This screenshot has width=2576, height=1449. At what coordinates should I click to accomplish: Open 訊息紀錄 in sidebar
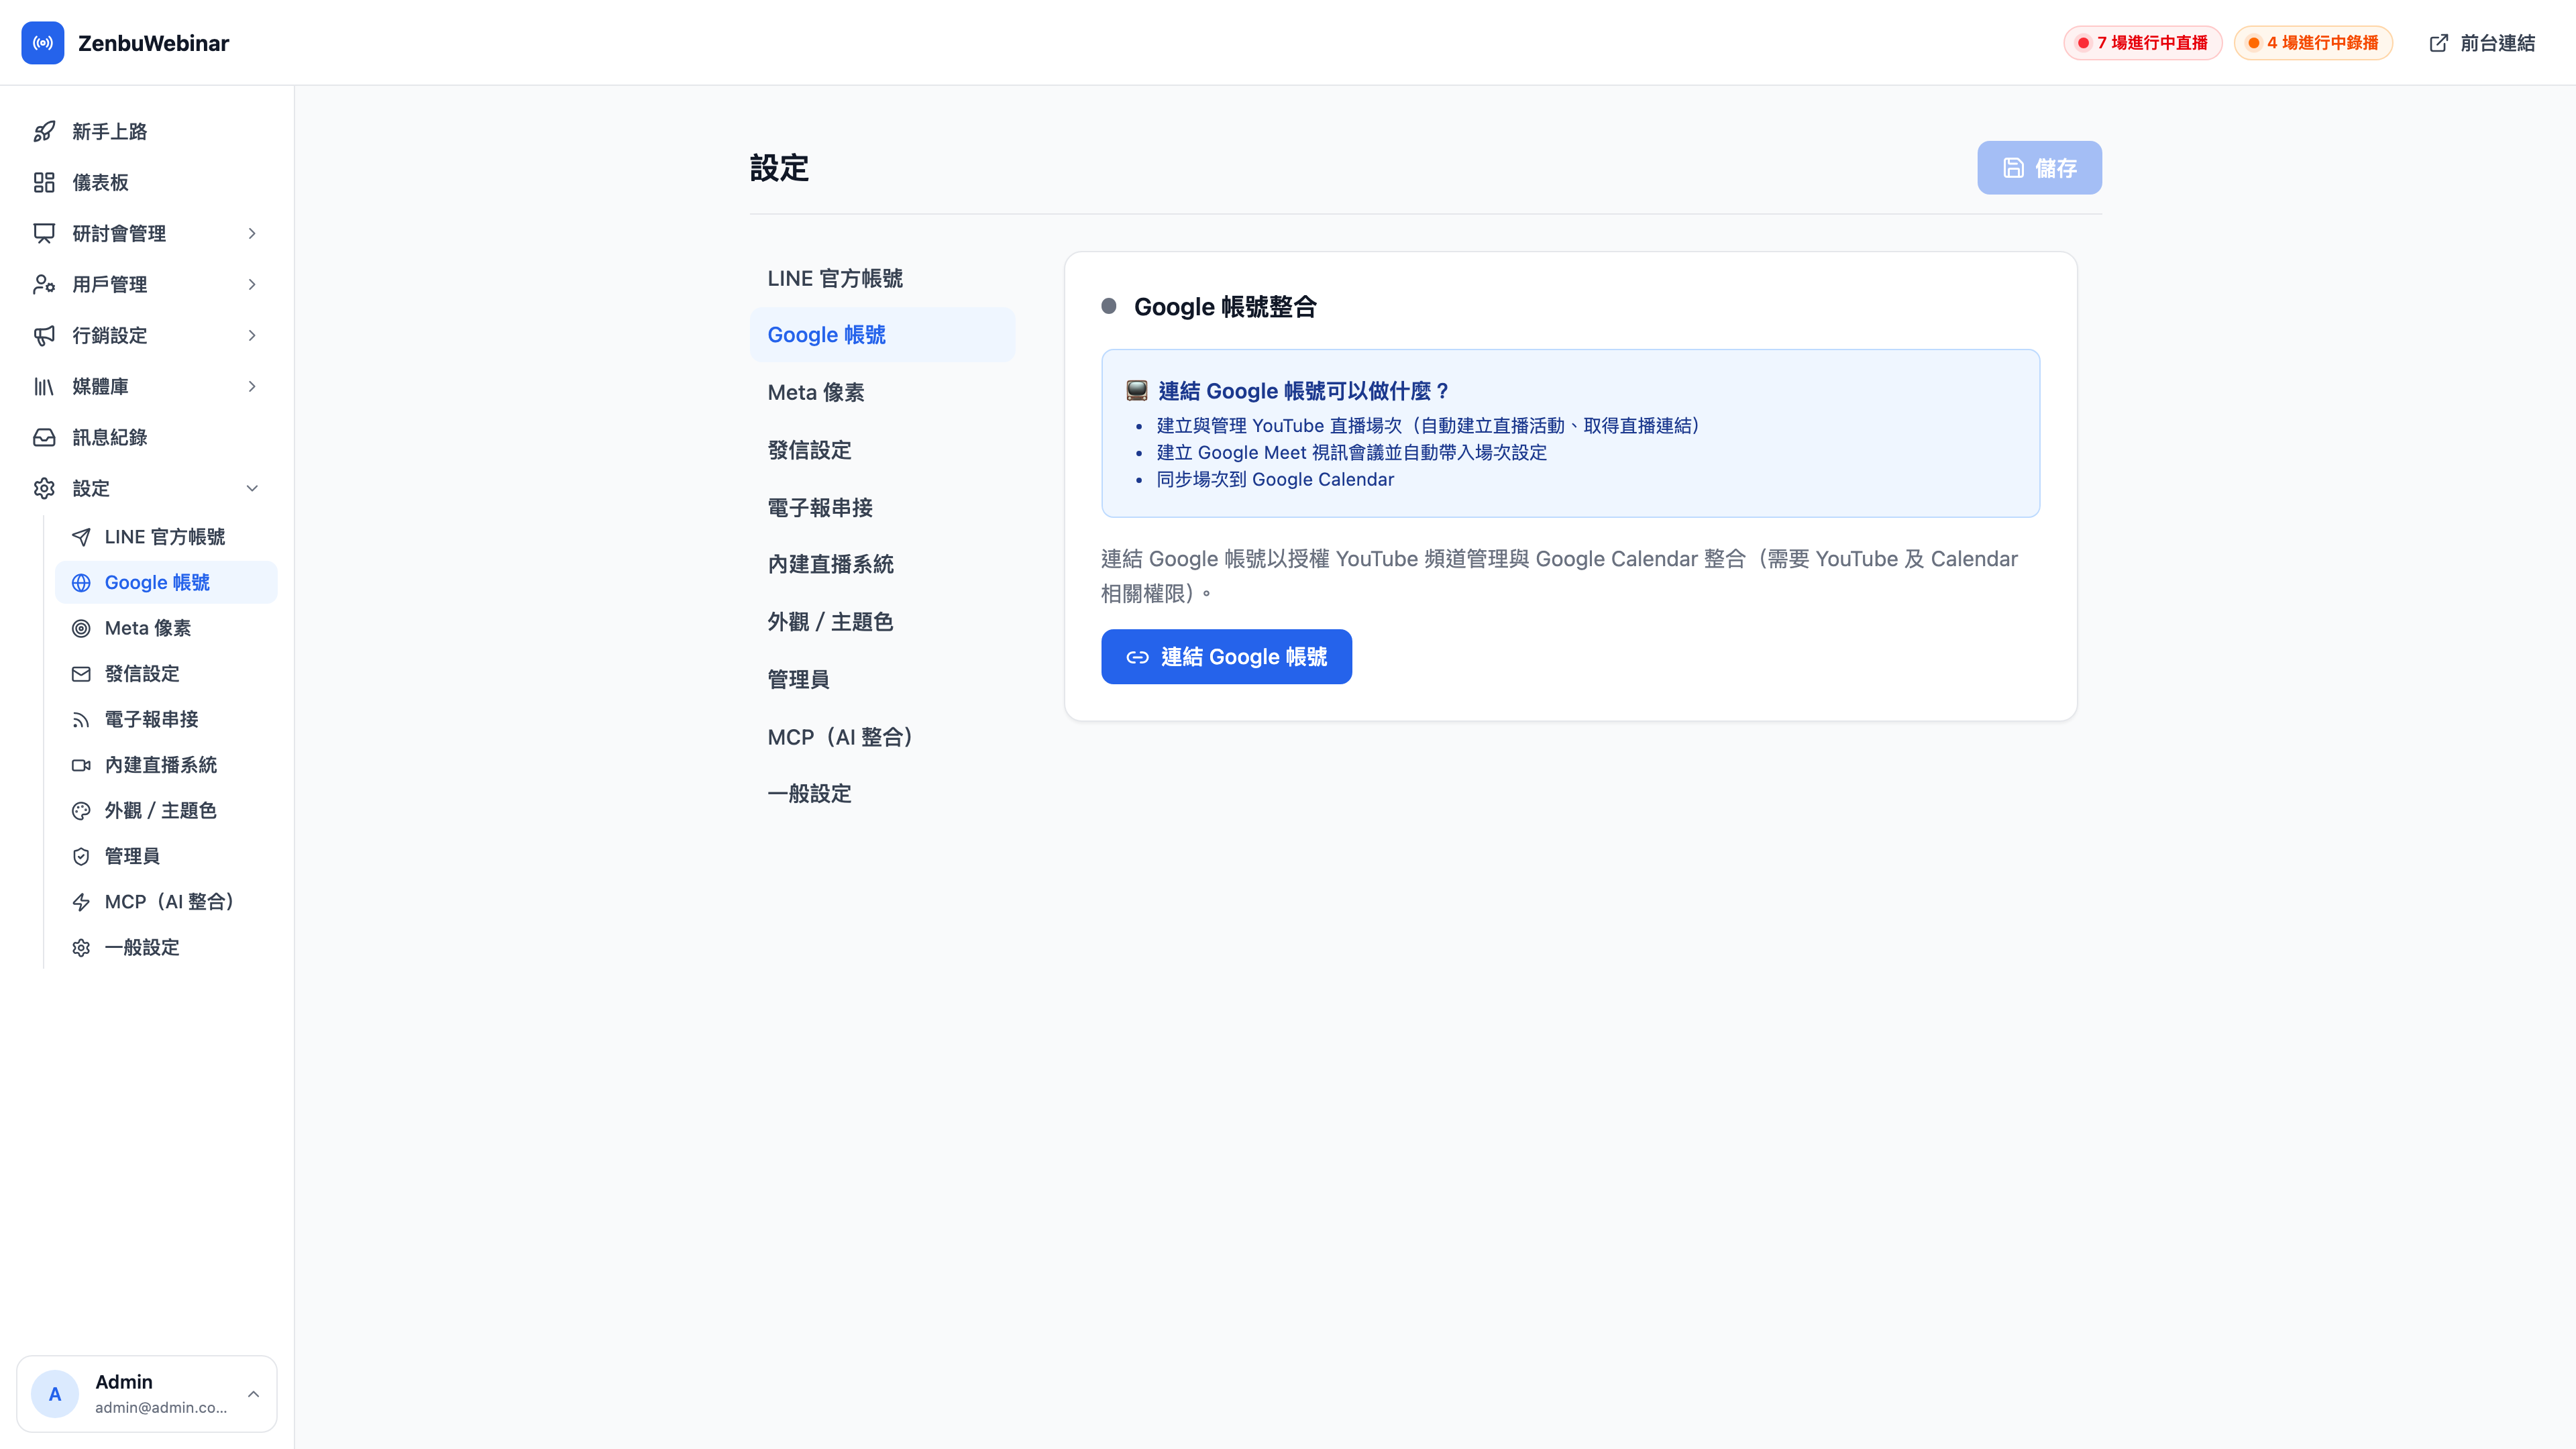(x=147, y=438)
